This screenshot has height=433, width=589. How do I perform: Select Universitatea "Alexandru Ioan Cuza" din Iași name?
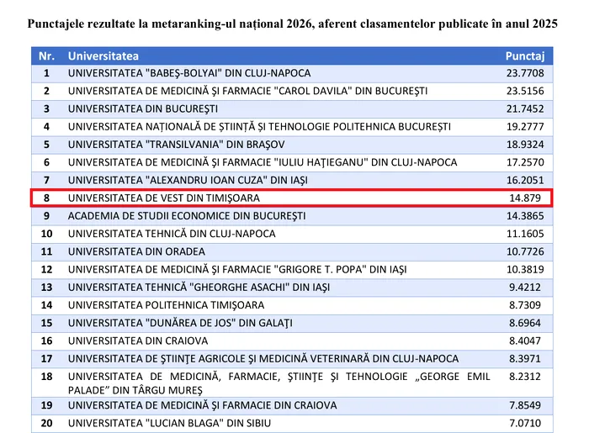point(188,181)
